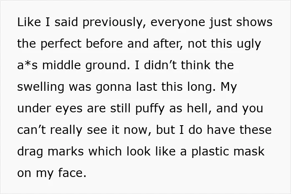Click the word "everyone" in the text
Viewport: 291px width, 194px height.
(x=178, y=22)
